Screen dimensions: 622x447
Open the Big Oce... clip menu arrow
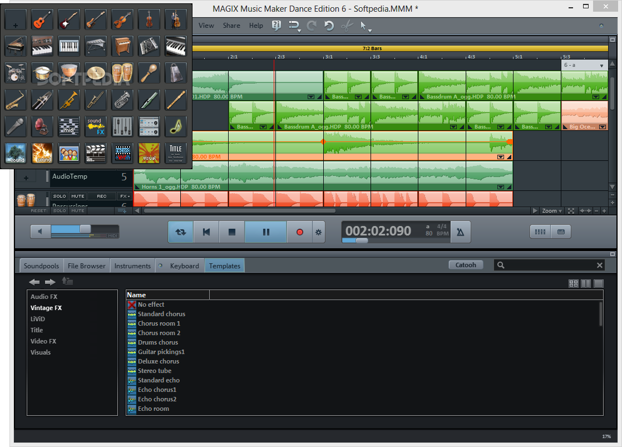click(x=603, y=127)
